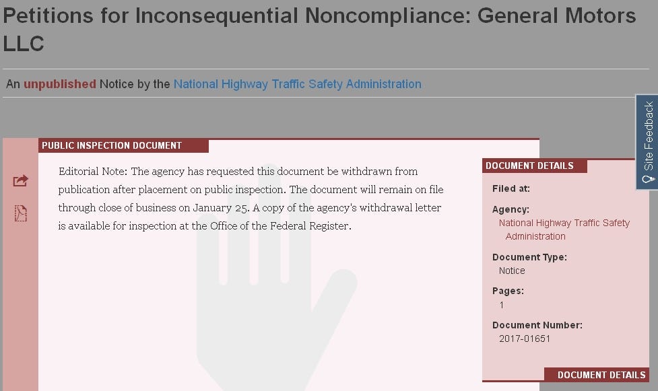
Task: Click the 'Document Type:' label
Action: point(529,257)
